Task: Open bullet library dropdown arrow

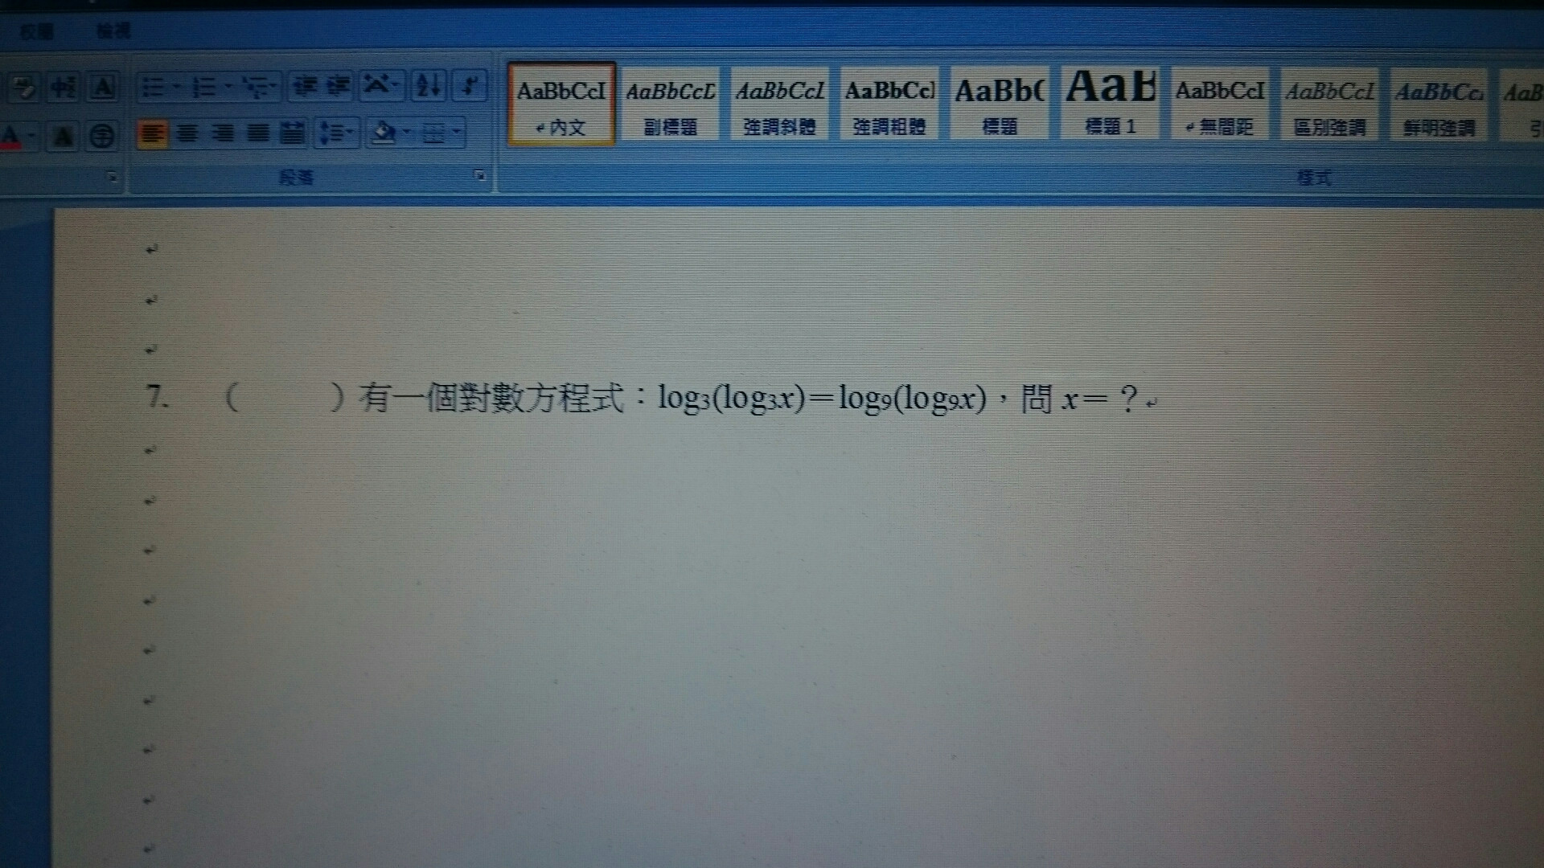Action: 175,87
